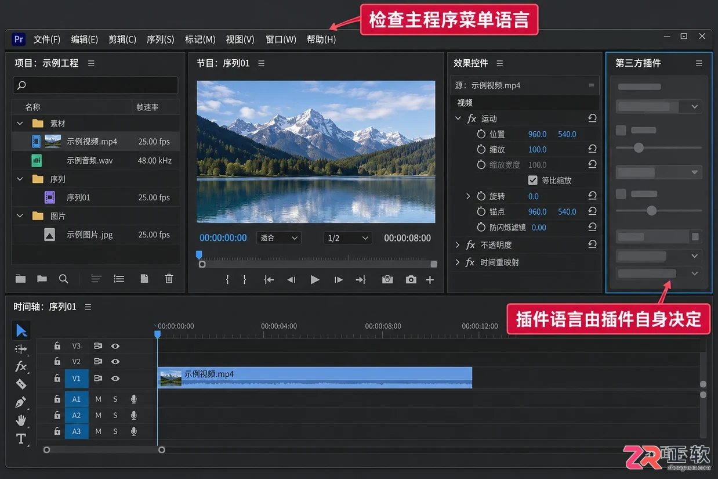This screenshot has width=718, height=479.
Task: Hide V2 track output with eye icon
Action: click(x=115, y=362)
